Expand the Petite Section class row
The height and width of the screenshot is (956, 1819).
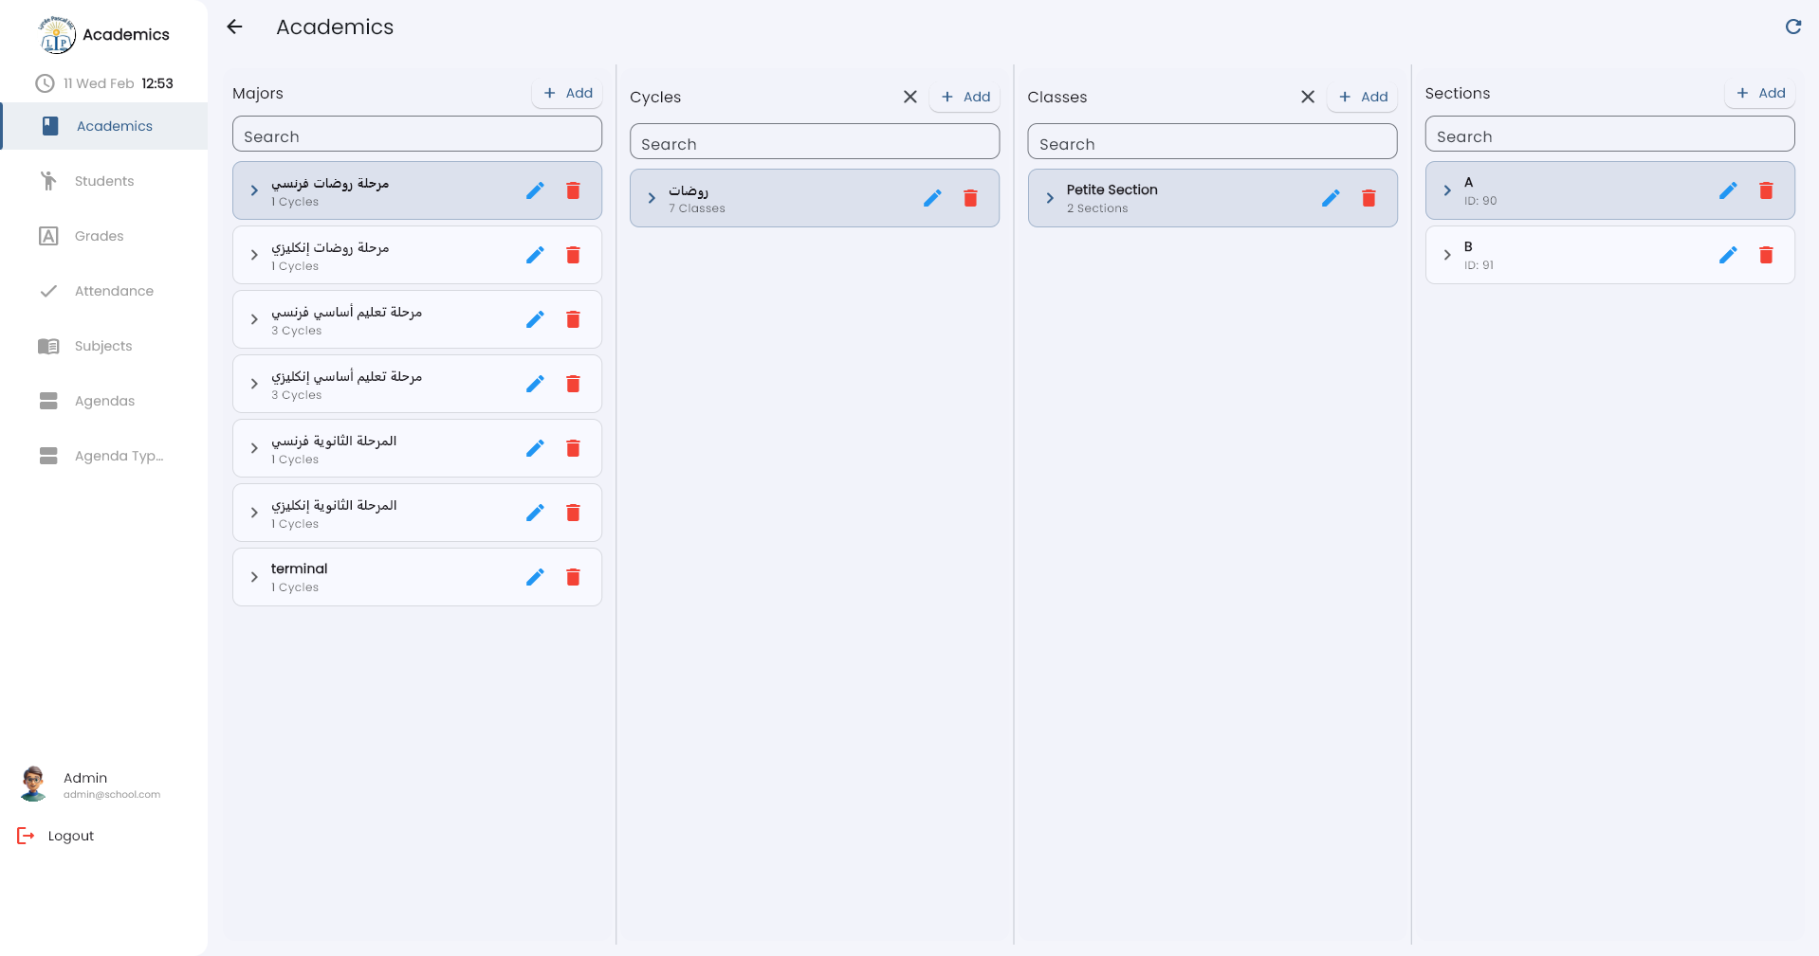click(1050, 198)
